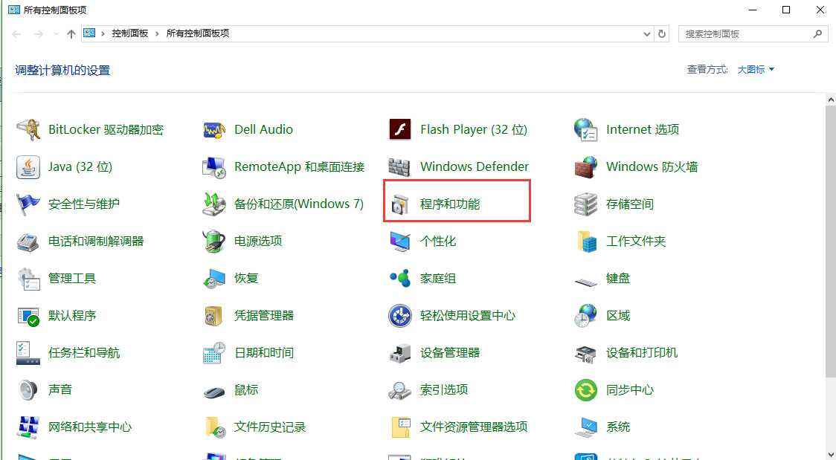Image resolution: width=836 pixels, height=460 pixels.
Task: Go back with the Back arrow button
Action: click(16, 33)
